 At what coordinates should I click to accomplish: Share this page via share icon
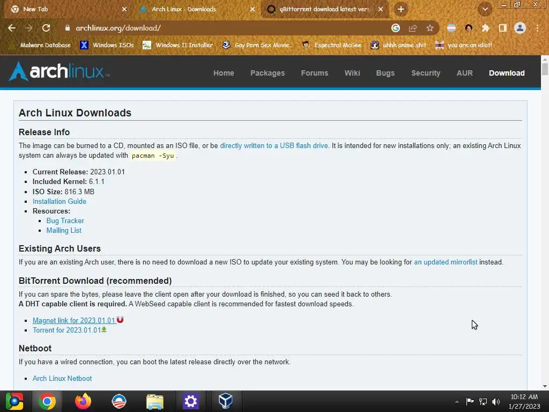tap(413, 28)
